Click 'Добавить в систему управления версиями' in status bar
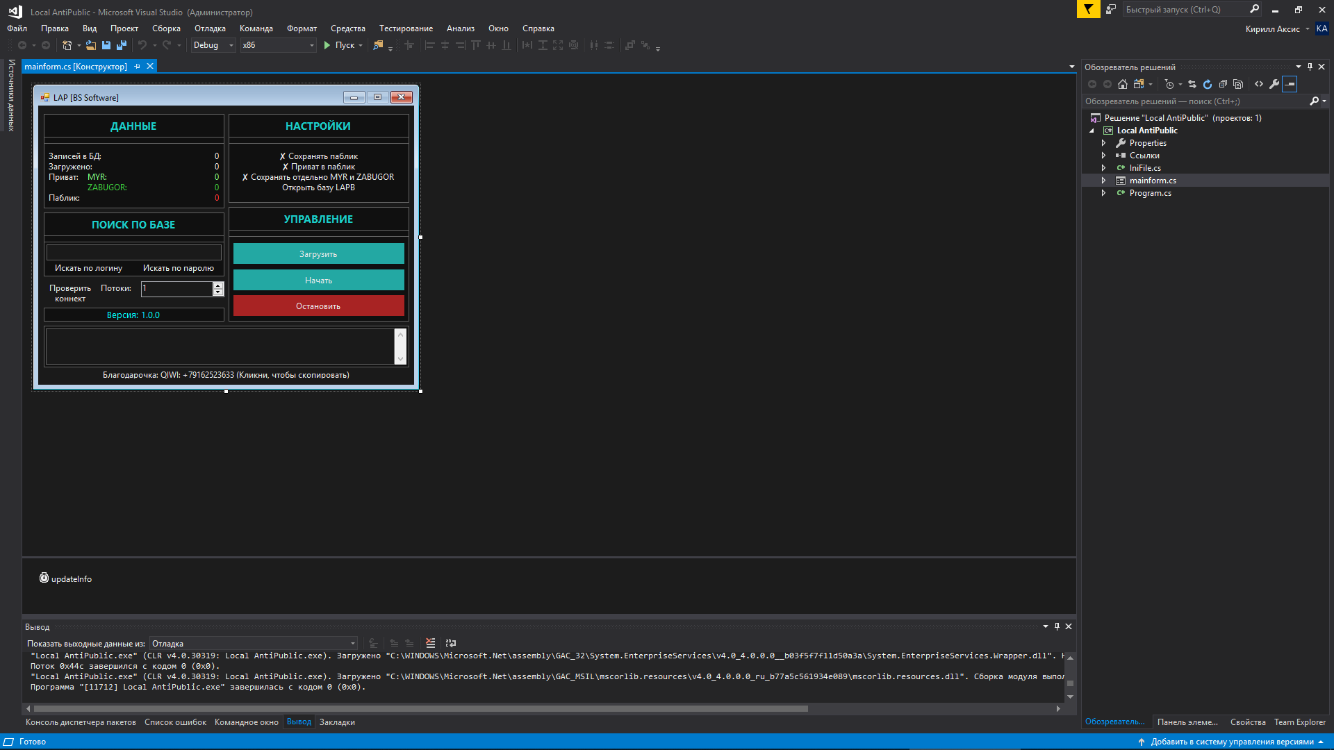This screenshot has width=1334, height=750. point(1231,742)
